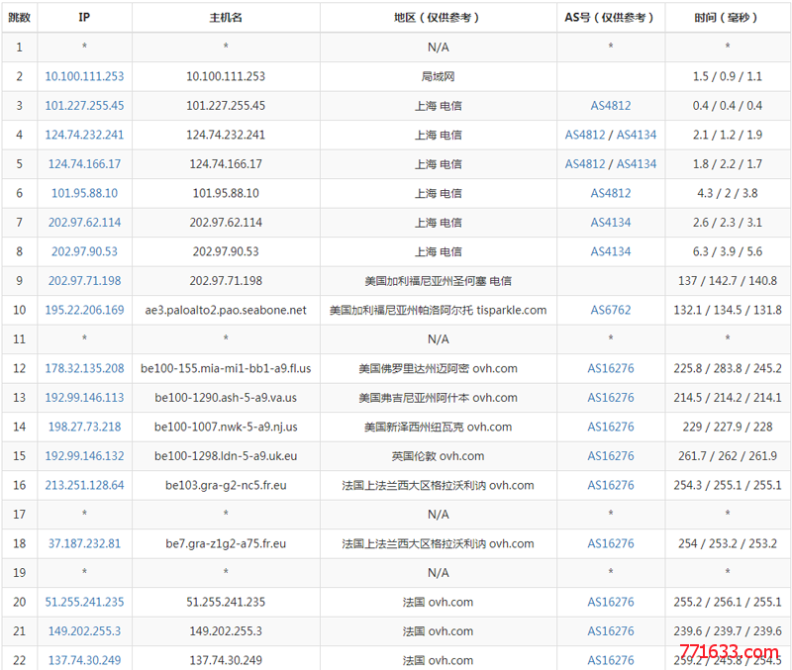792x670 pixels.
Task: Open IP link 202.97.71.198
Action: [x=84, y=281]
